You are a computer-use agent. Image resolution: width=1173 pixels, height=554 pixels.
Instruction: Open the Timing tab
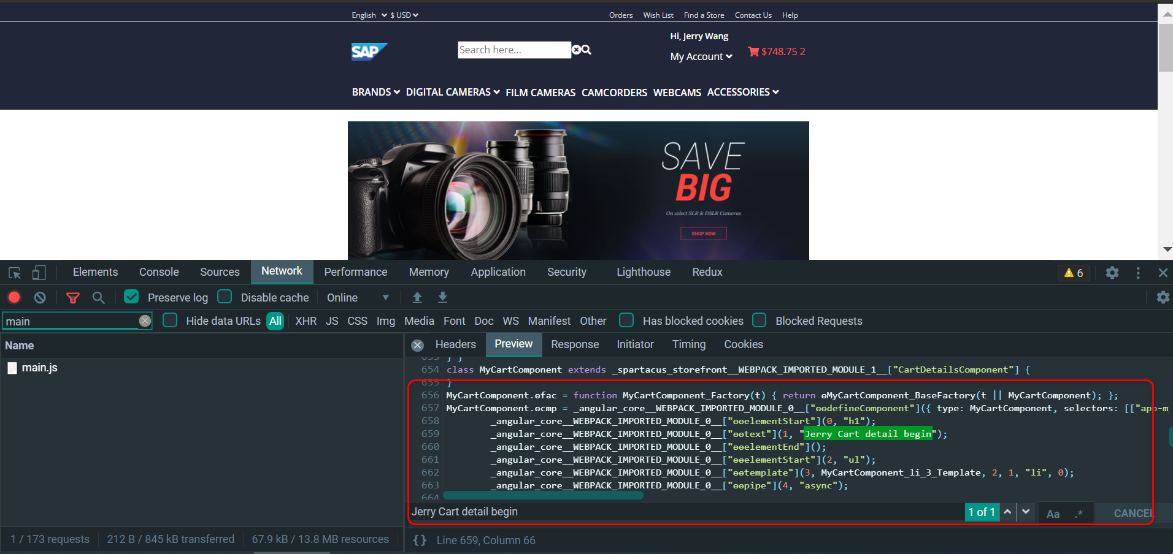(688, 344)
